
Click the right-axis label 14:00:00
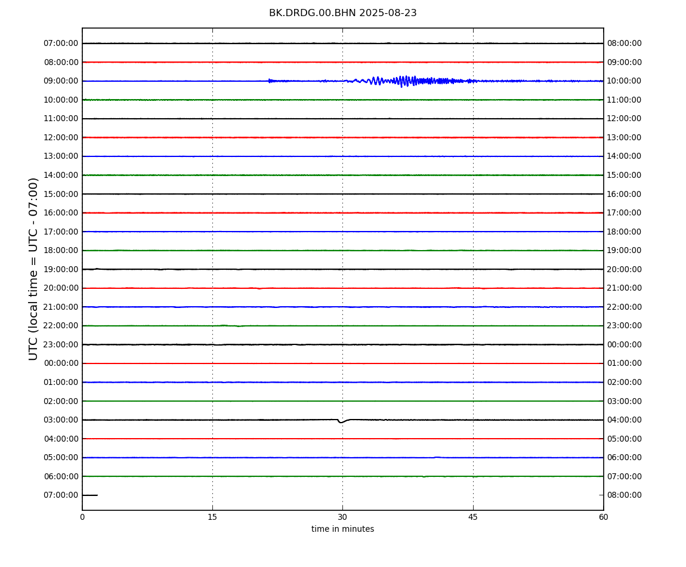[x=625, y=156]
